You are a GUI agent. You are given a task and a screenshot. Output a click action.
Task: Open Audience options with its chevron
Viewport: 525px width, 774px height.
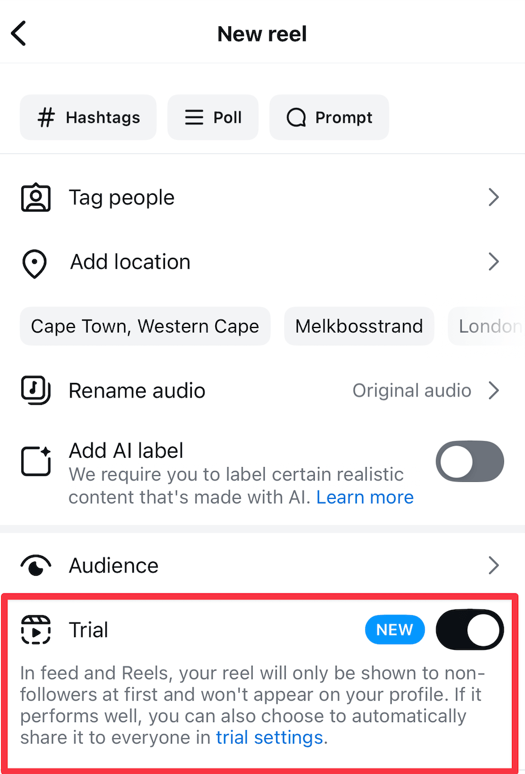494,566
